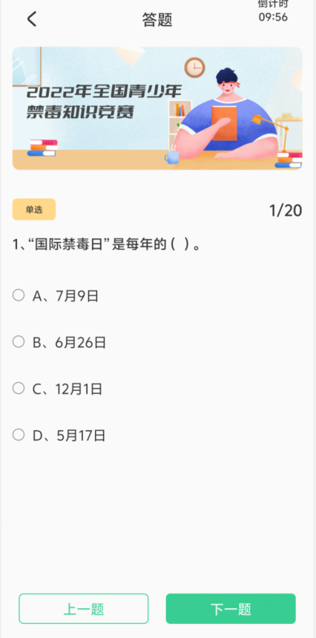Tap the 2022年全国青少年禁毒知识竞赛 banner image
This screenshot has height=638, width=316.
coord(157,108)
